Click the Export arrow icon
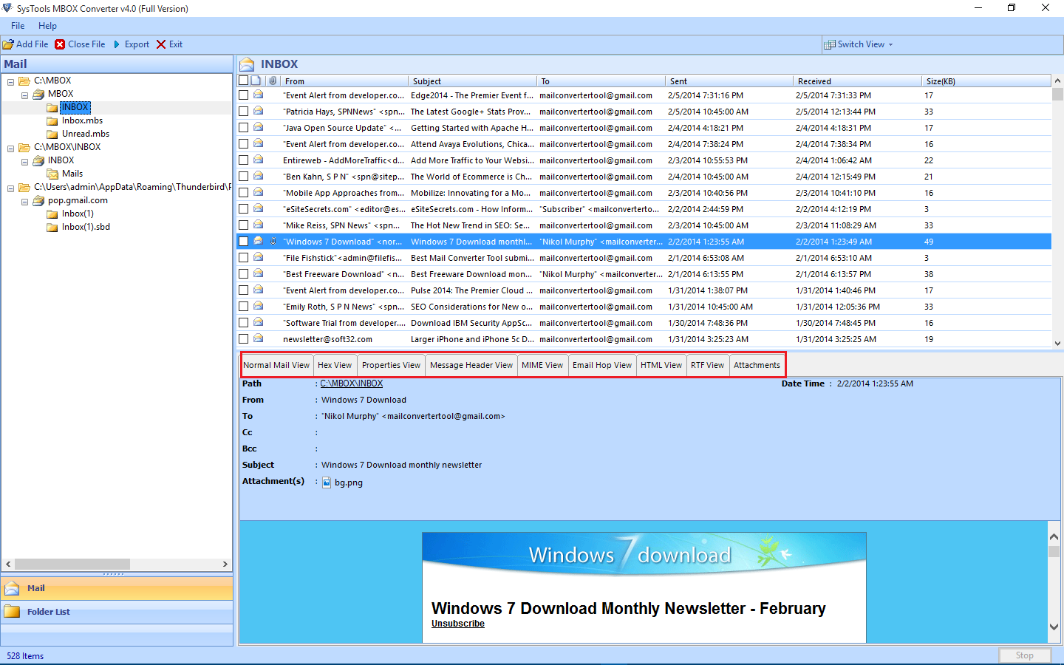Image resolution: width=1064 pixels, height=665 pixels. point(117,44)
